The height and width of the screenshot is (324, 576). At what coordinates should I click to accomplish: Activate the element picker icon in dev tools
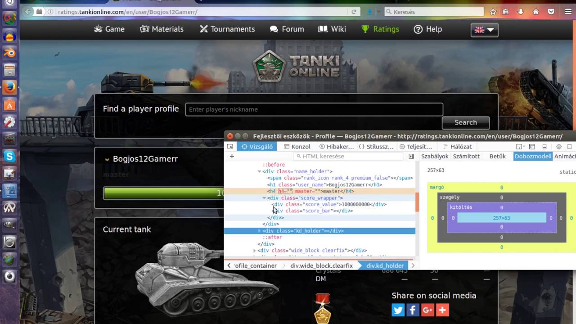coord(230,147)
